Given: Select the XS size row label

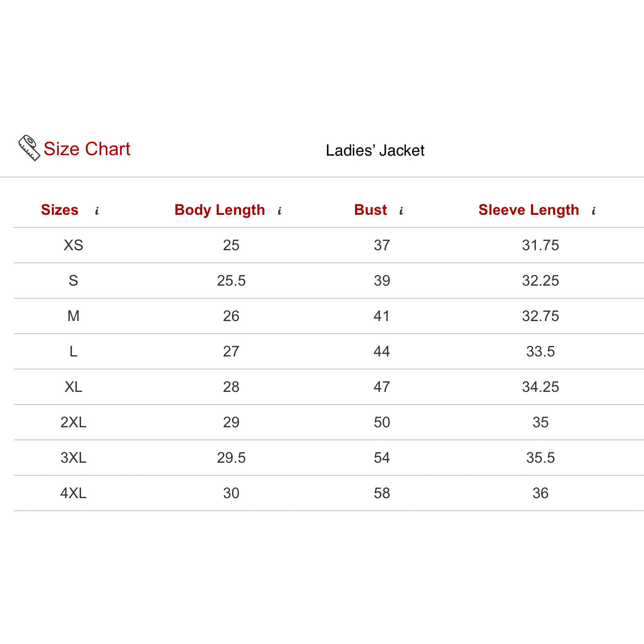Looking at the screenshot, I should [73, 245].
